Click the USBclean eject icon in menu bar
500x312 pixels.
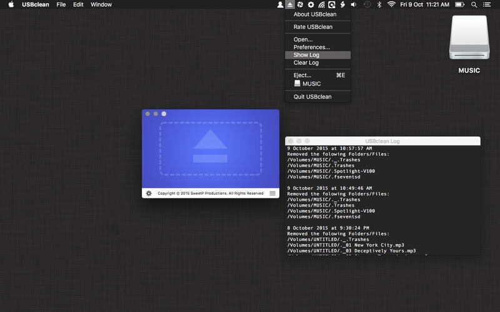coord(290,4)
